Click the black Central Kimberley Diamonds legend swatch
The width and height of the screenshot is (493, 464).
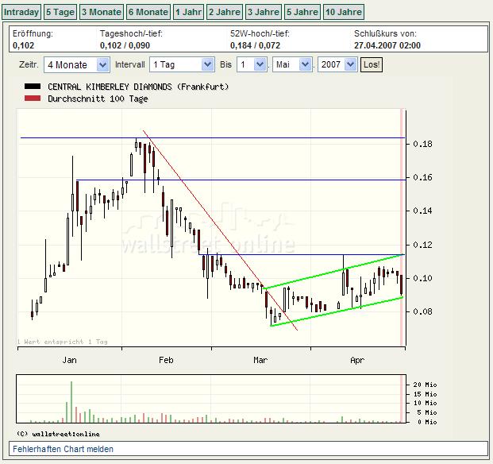(x=33, y=86)
